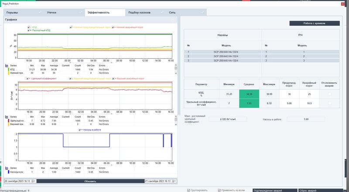Open the calendar icon of the start date
The height and width of the screenshot is (192, 349).
(33, 181)
